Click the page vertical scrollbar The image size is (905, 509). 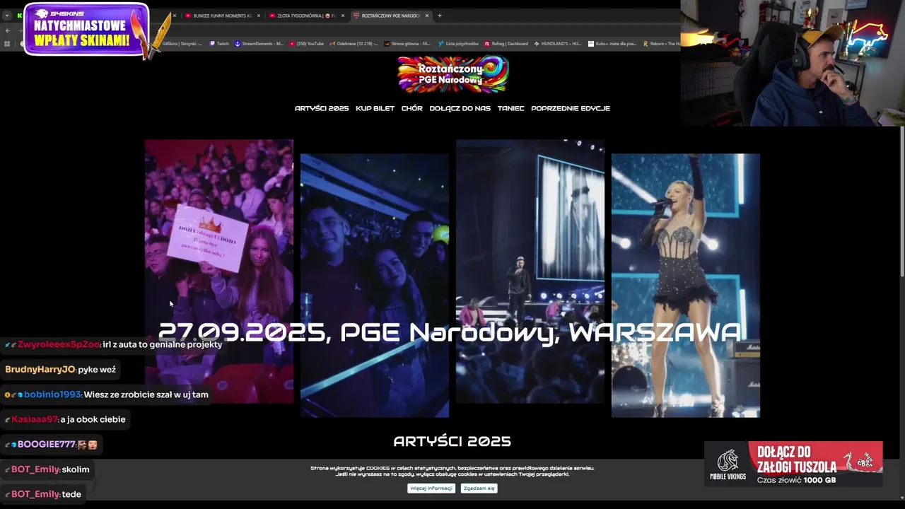(x=901, y=201)
